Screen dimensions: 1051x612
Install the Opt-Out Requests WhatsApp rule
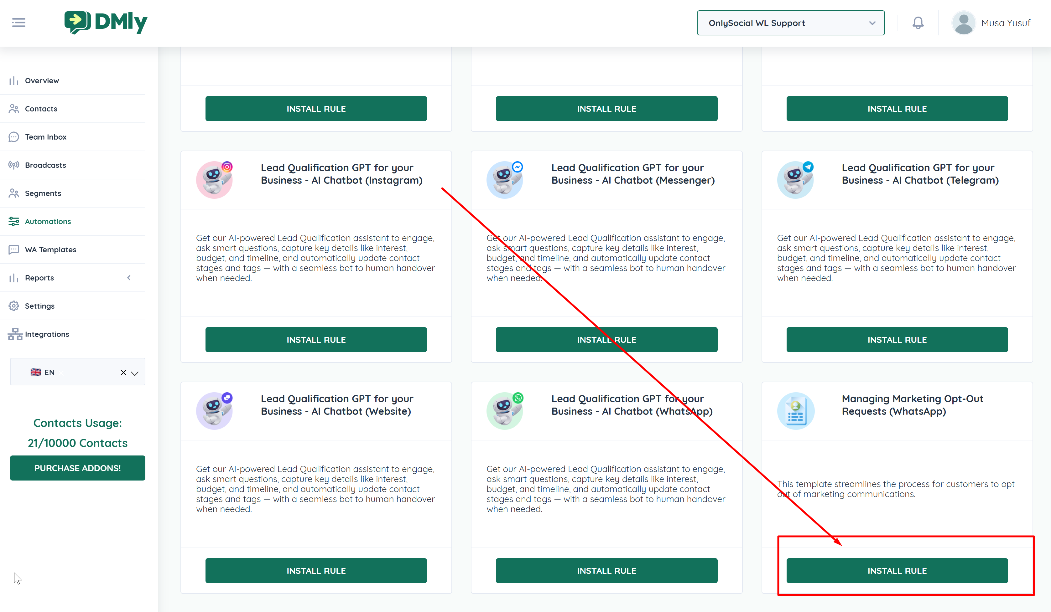point(897,570)
